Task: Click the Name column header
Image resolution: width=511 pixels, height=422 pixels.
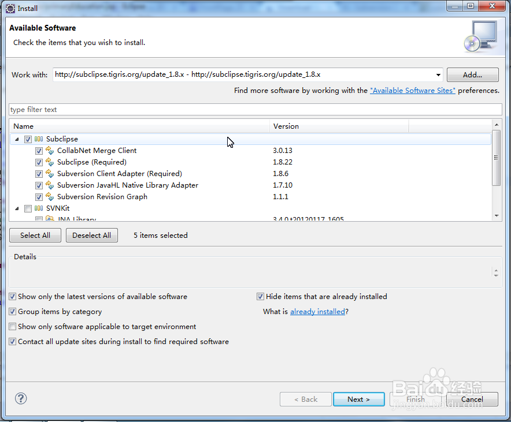Action: tap(139, 126)
